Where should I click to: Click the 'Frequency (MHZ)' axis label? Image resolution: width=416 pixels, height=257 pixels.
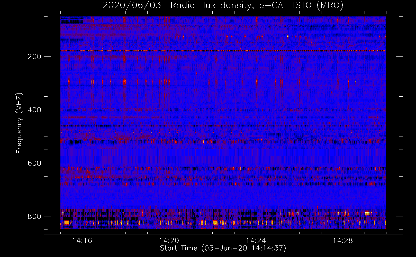pyautogui.click(x=19, y=123)
